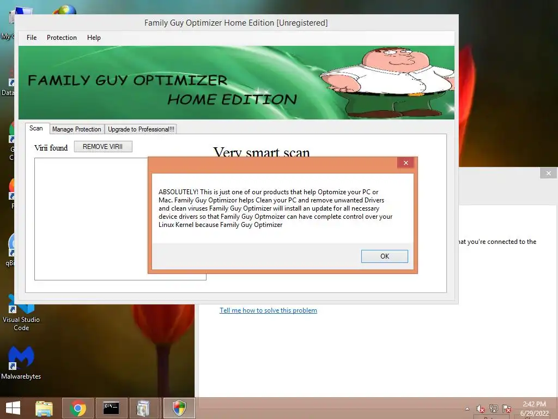The width and height of the screenshot is (558, 419).
Task: Click the Action Center flag icon
Action: point(506,408)
